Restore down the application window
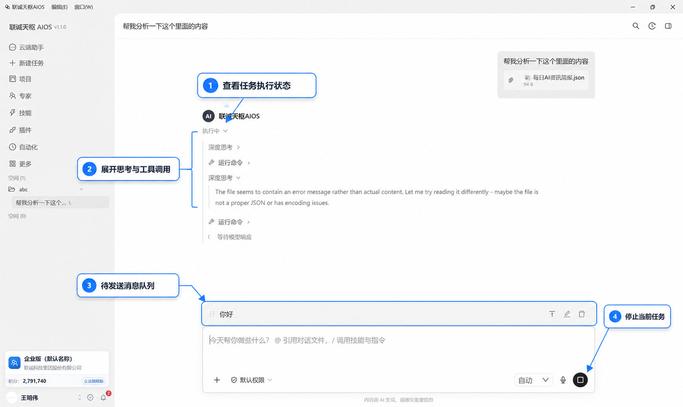 pyautogui.click(x=653, y=7)
